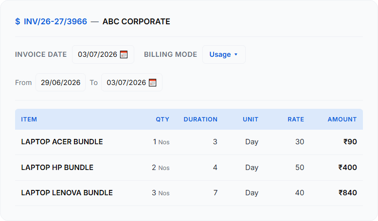Select the LAPTOP HP BUNDLE item

[57, 168]
